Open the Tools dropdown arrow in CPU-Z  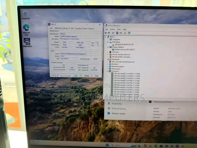(80, 76)
